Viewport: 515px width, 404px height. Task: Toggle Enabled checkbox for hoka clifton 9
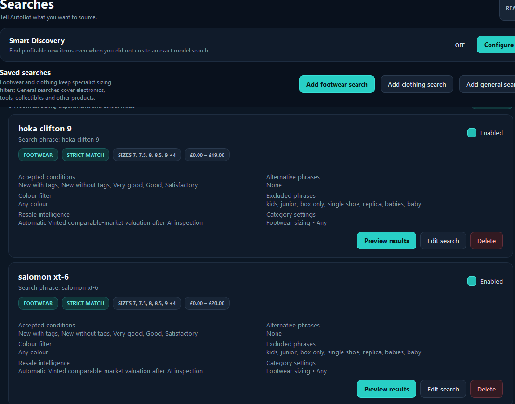pyautogui.click(x=472, y=133)
